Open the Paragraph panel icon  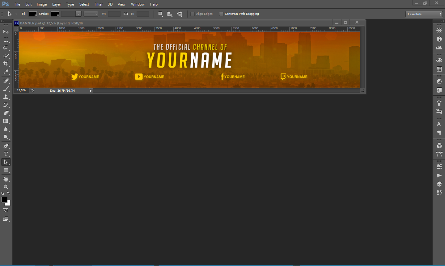[439, 133]
